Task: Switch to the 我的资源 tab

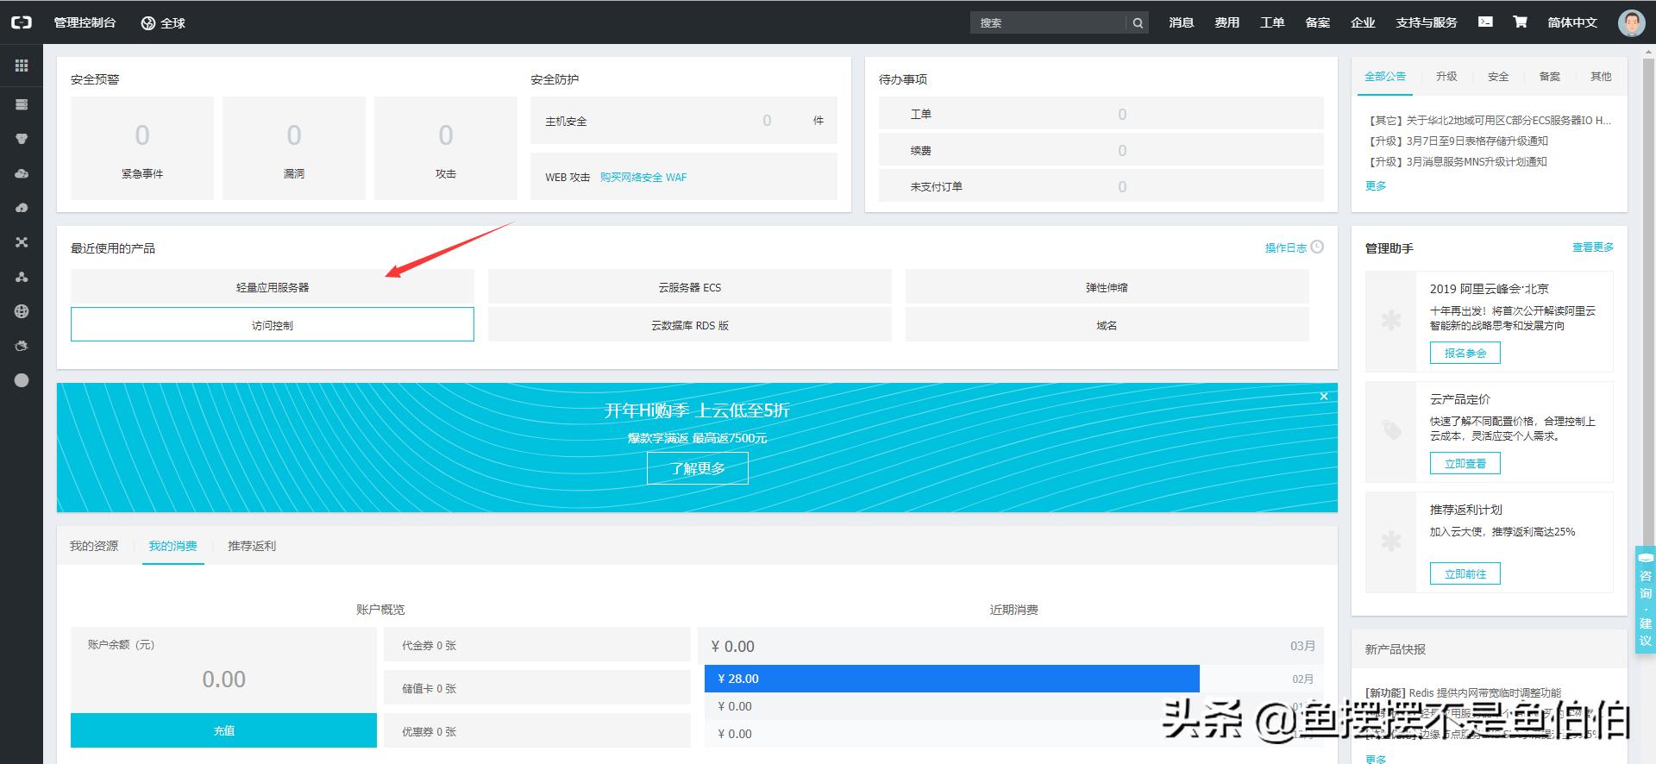Action: coord(94,546)
